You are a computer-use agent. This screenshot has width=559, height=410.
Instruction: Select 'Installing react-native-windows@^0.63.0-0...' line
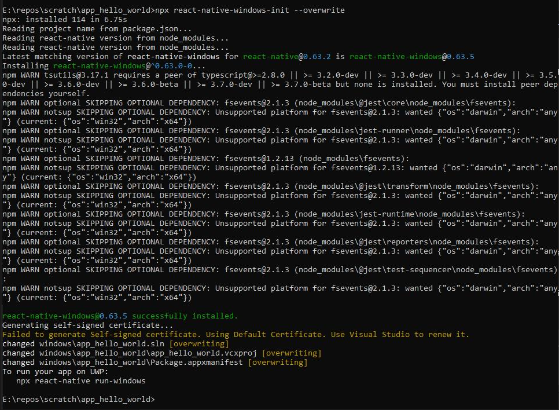(x=104, y=65)
